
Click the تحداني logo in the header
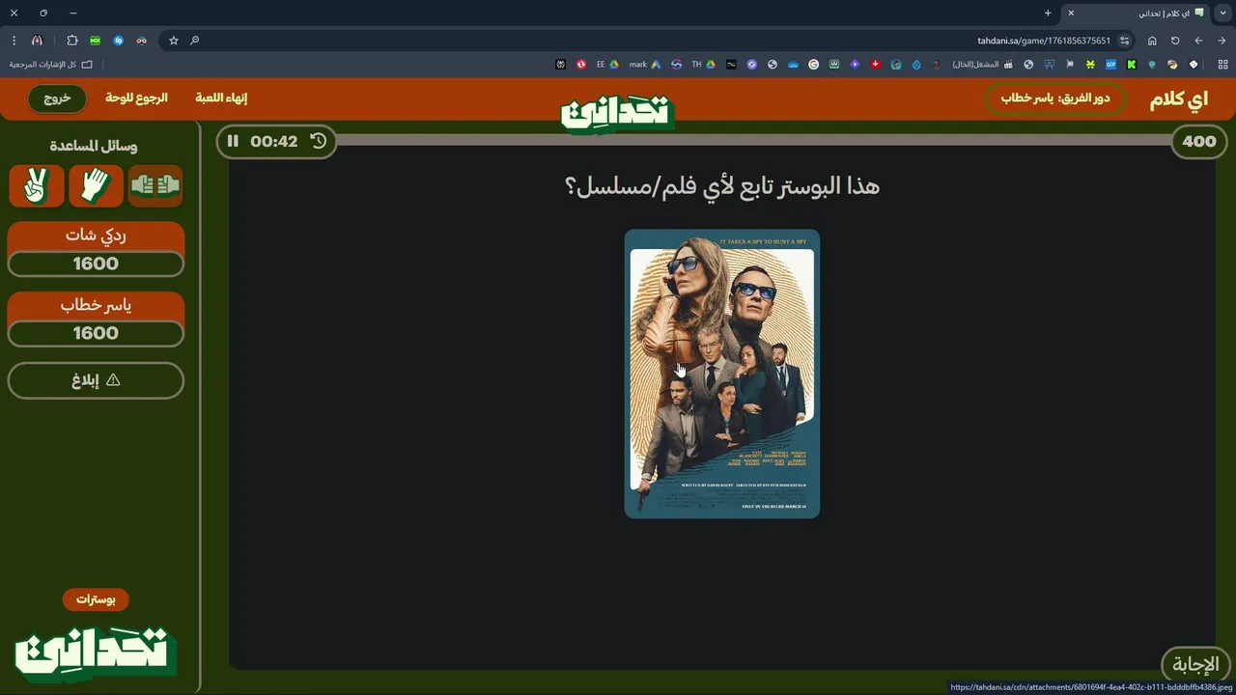pyautogui.click(x=617, y=112)
